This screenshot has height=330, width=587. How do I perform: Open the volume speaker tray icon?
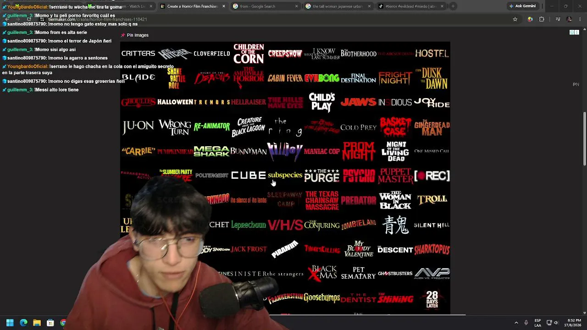pyautogui.click(x=556, y=323)
